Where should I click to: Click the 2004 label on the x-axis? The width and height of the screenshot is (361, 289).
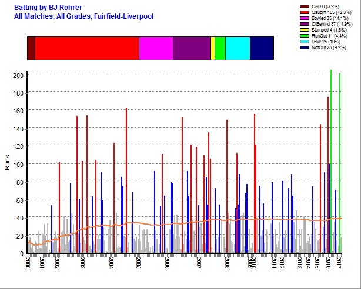[111, 262]
